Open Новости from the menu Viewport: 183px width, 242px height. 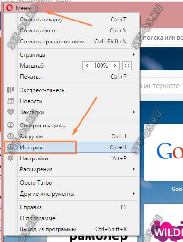72,101
